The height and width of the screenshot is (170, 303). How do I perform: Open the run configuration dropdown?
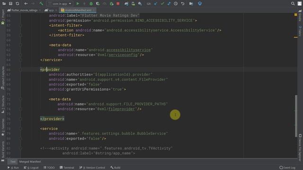click(60, 4)
